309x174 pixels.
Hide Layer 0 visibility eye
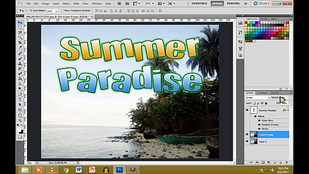pyautogui.click(x=247, y=142)
